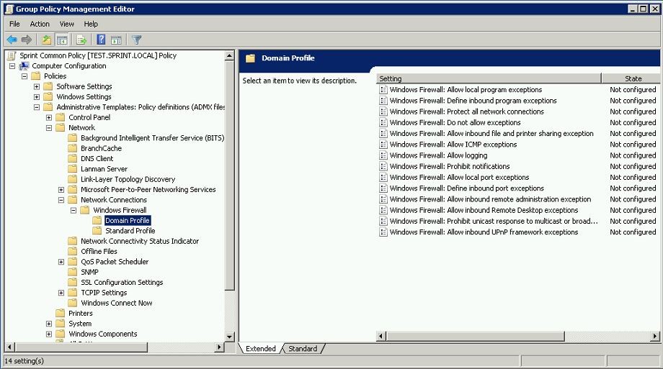Click the folder icon next to DNS Client
The height and width of the screenshot is (369, 663).
pyautogui.click(x=73, y=158)
